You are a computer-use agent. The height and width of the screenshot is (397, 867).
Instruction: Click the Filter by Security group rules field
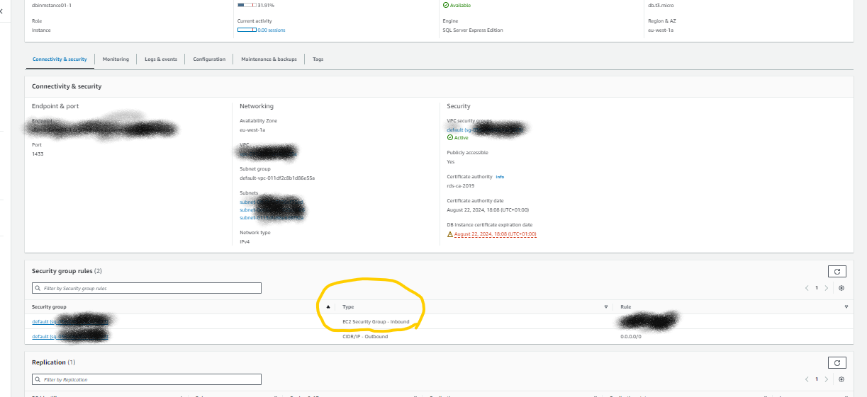click(x=147, y=288)
